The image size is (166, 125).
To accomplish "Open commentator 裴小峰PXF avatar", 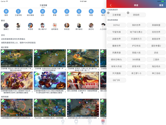I will pyautogui.click(x=43, y=25).
